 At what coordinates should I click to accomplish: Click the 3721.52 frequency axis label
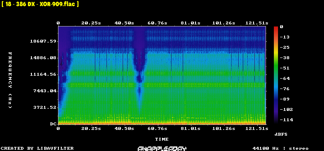coord(45,107)
